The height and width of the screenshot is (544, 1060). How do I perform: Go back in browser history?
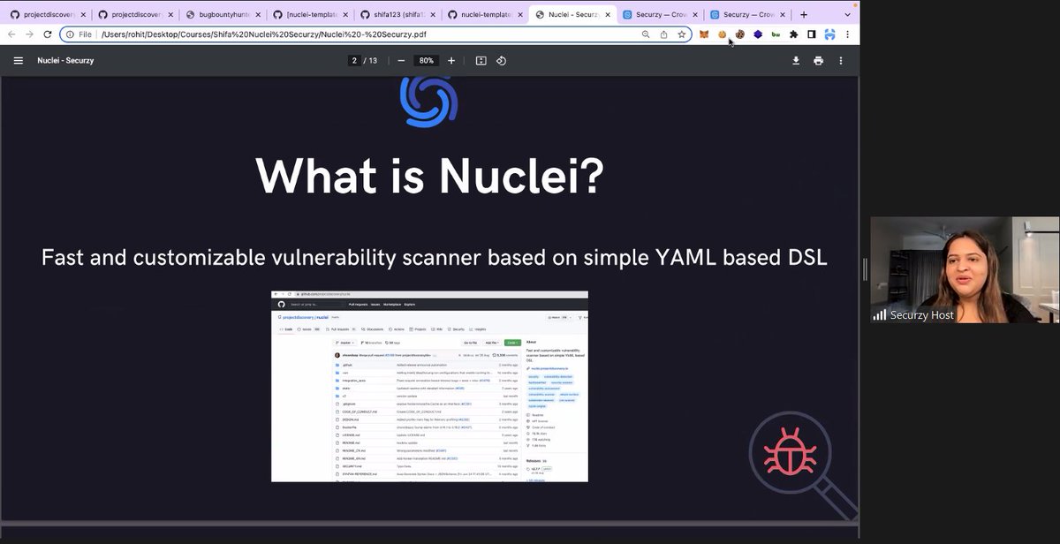[x=11, y=34]
